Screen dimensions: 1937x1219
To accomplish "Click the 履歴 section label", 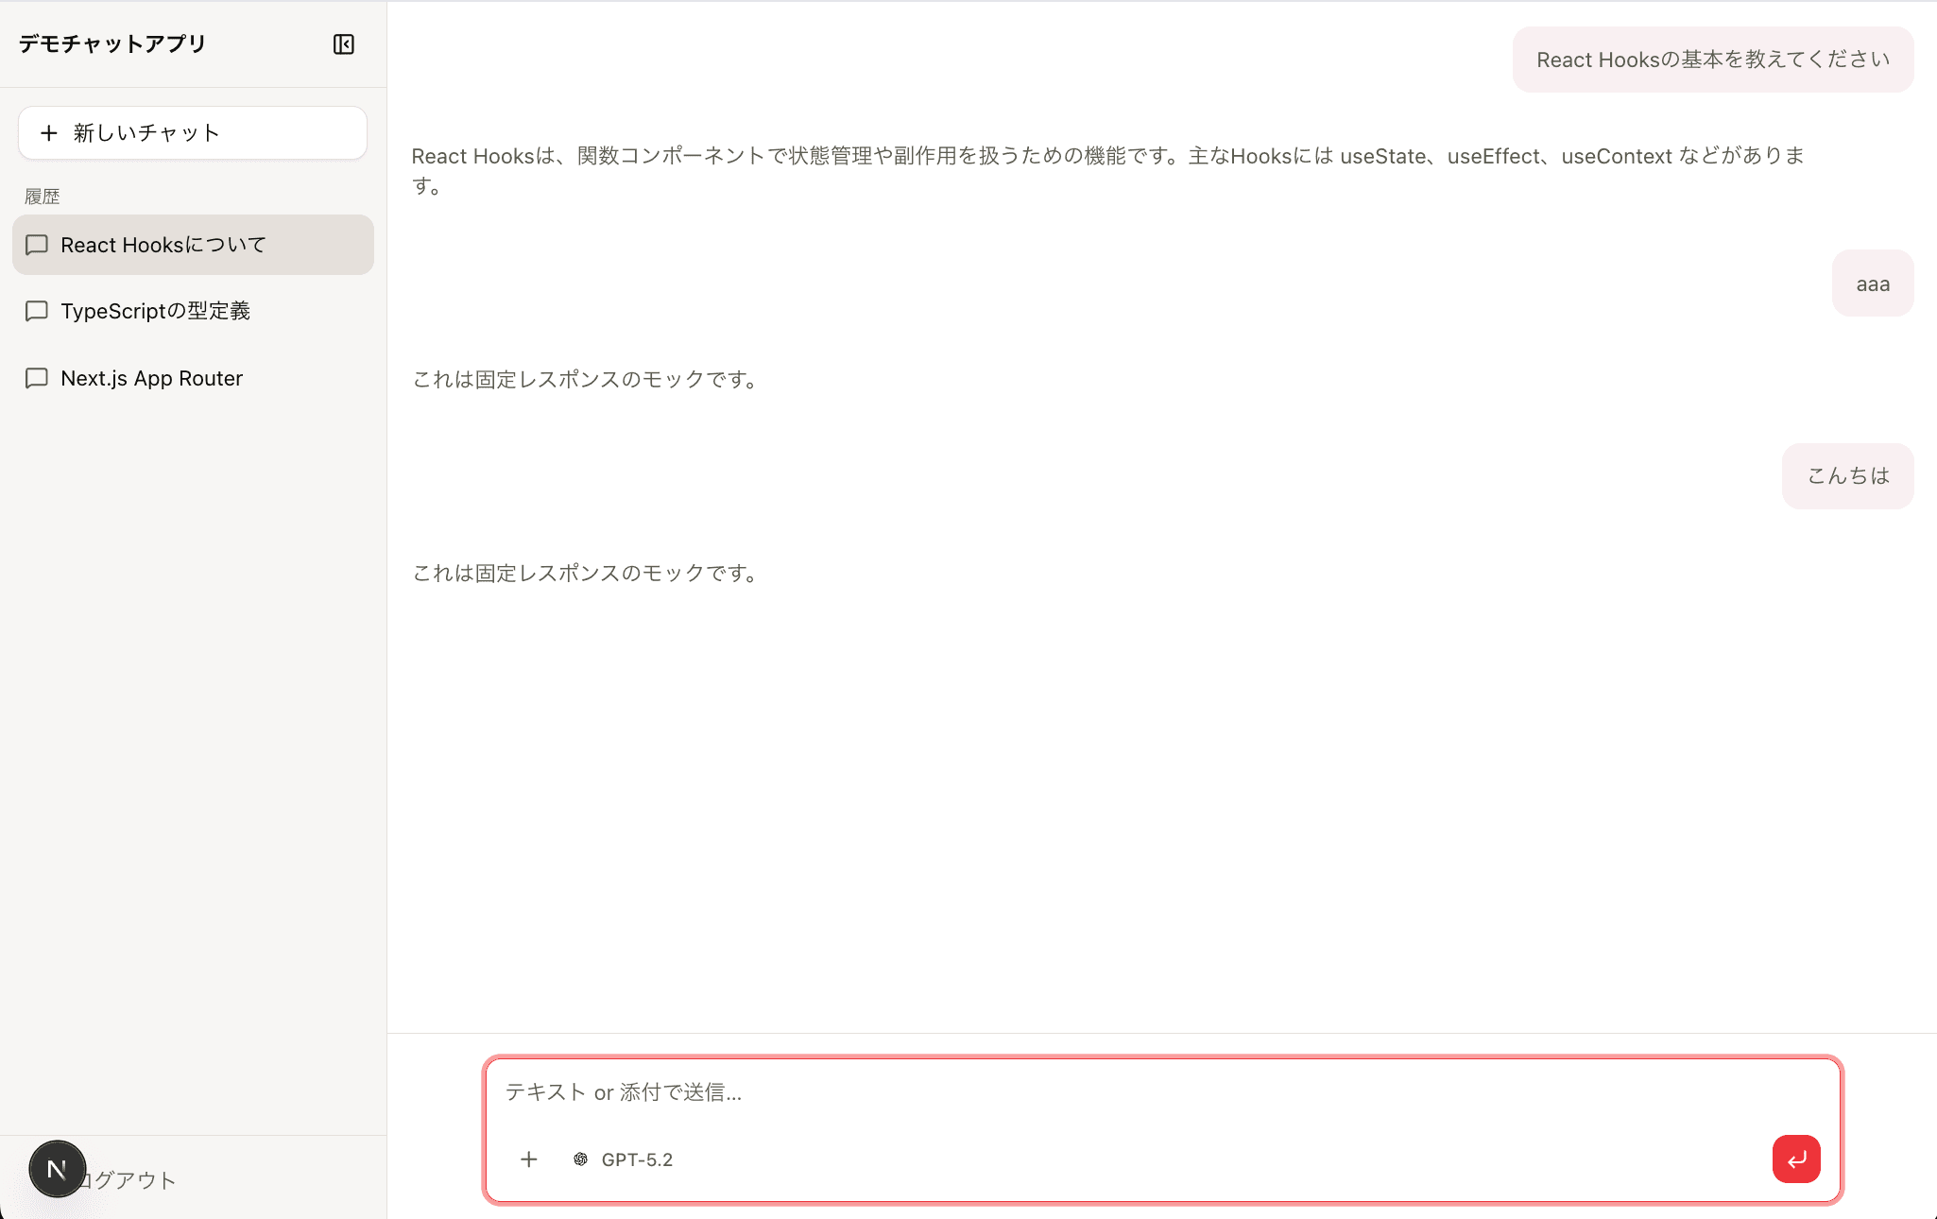I will tap(42, 196).
